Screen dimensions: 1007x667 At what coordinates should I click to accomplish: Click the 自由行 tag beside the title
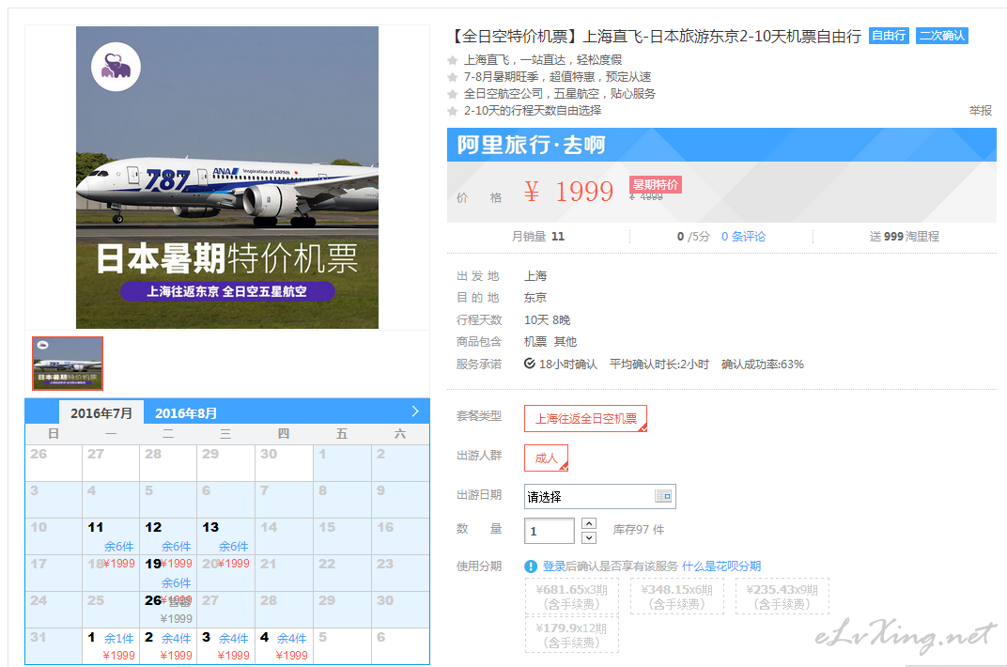pos(889,36)
